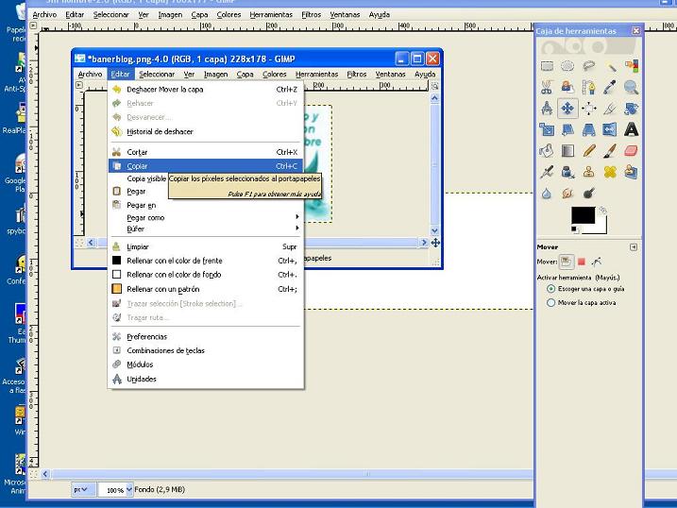677x508 pixels.
Task: Select the Perspective Clone tool
Action: (x=631, y=172)
